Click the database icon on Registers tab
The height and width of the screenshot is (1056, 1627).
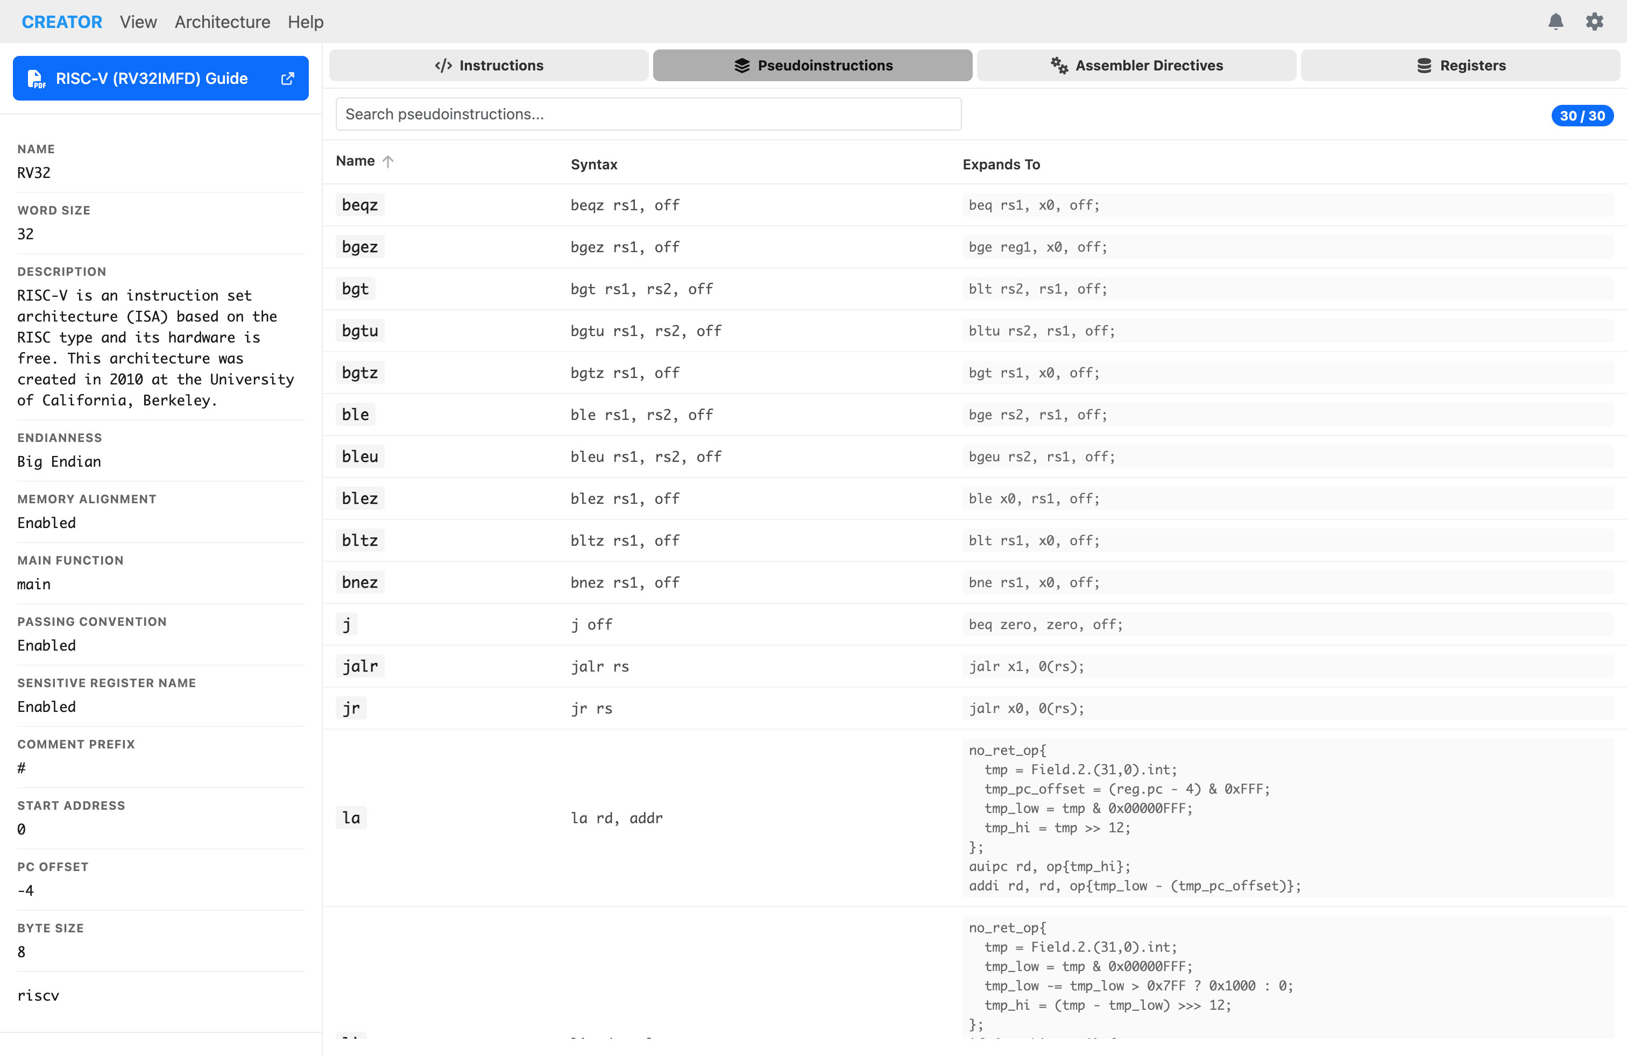(1424, 66)
